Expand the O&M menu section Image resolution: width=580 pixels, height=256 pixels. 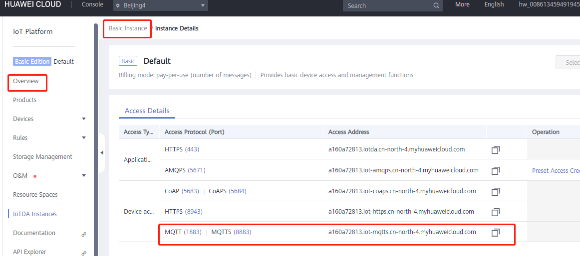click(83, 176)
